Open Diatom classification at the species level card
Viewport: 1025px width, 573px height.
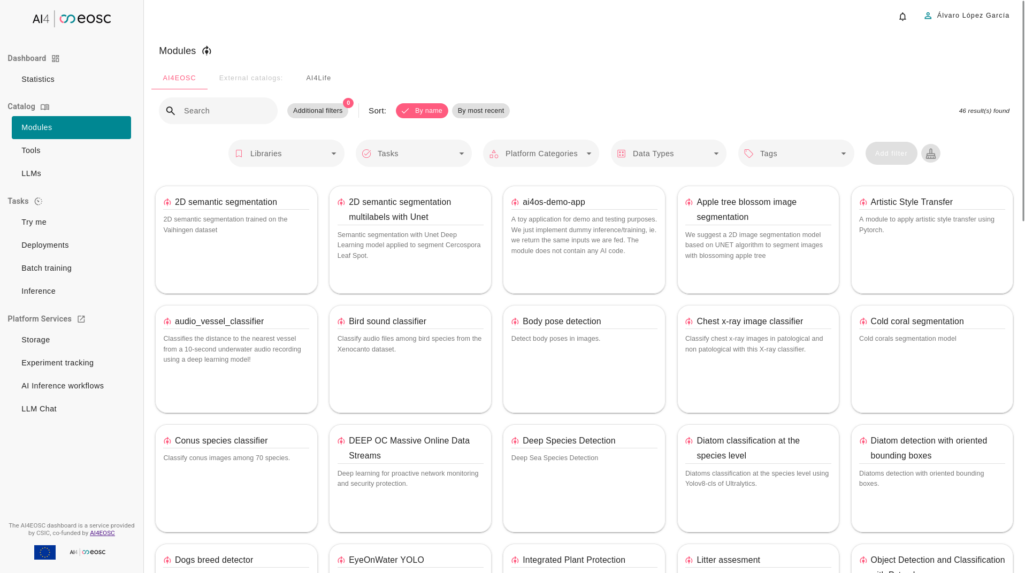pos(758,478)
